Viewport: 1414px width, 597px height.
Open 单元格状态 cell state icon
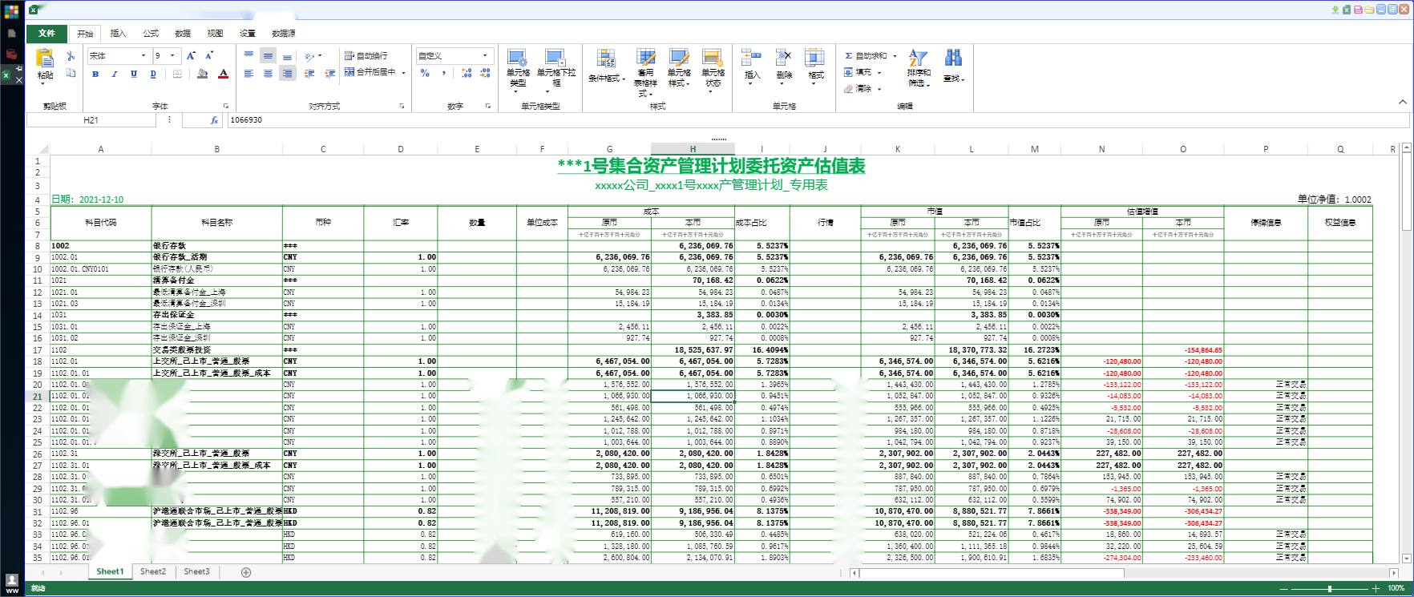pyautogui.click(x=713, y=58)
